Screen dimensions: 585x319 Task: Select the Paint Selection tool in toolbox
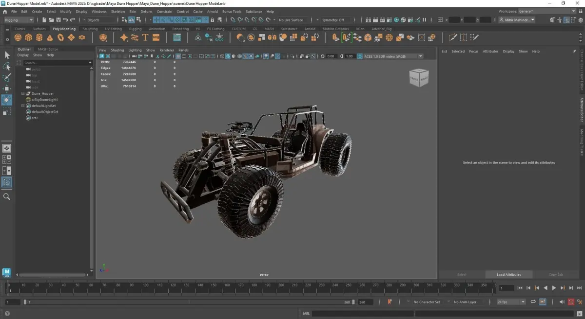pos(7,77)
